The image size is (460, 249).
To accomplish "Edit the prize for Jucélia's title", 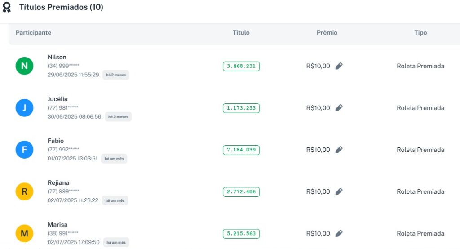I will pos(339,108).
